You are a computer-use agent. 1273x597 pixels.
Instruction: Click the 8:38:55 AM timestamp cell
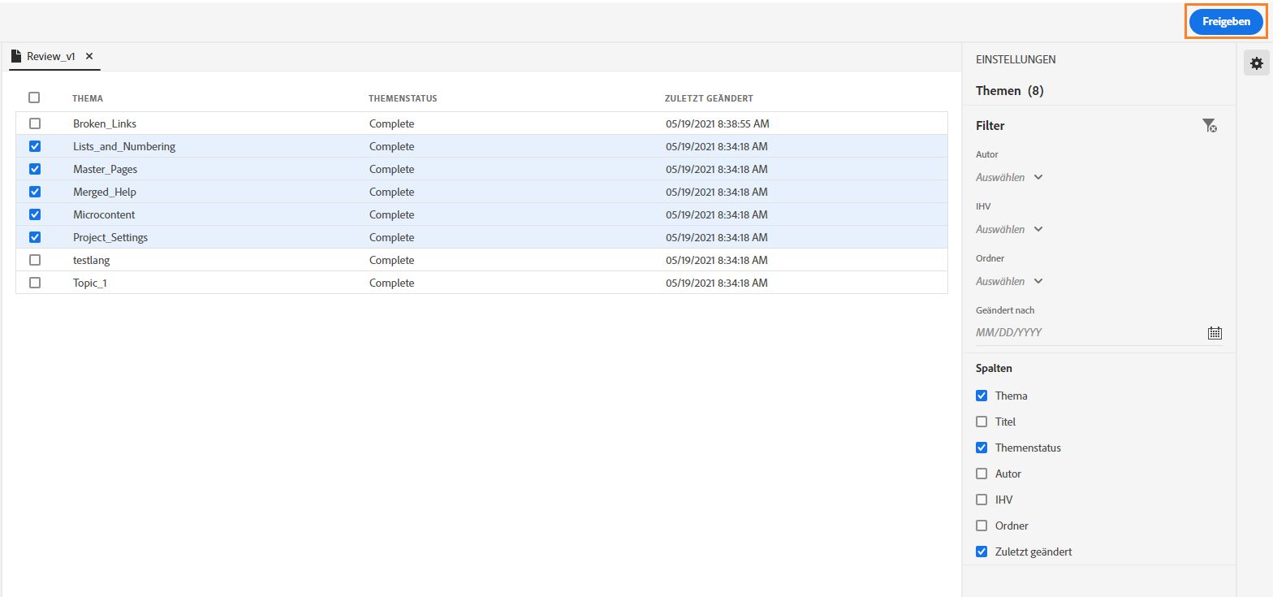(x=717, y=123)
